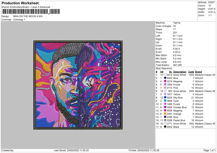This screenshot has height=153, width=217.
Task: Click the 'Pastel Blue' description in stop 15
Action: [x=179, y=121]
